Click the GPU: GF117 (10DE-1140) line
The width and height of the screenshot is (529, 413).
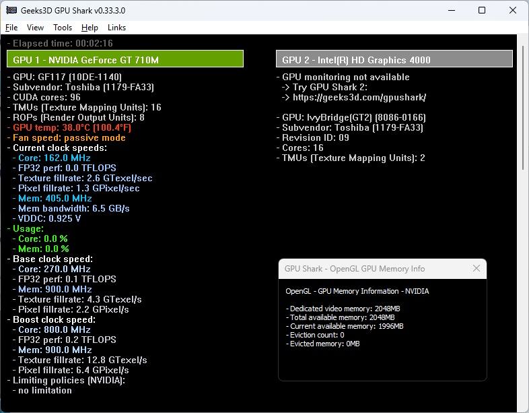pos(65,77)
